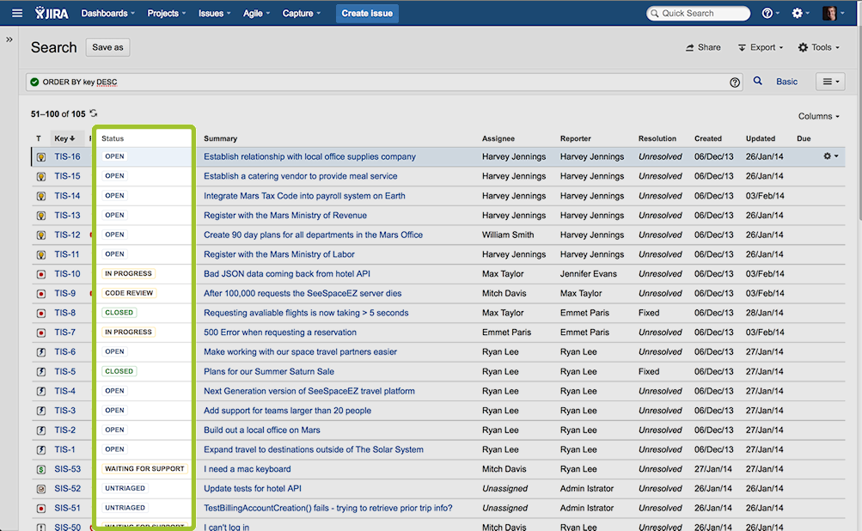Click the Quick Search field
Screen dimensions: 862x531
pyautogui.click(x=698, y=13)
